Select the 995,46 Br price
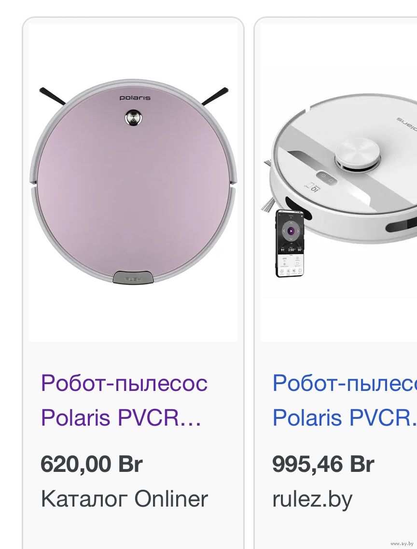417x549 pixels. click(x=323, y=464)
